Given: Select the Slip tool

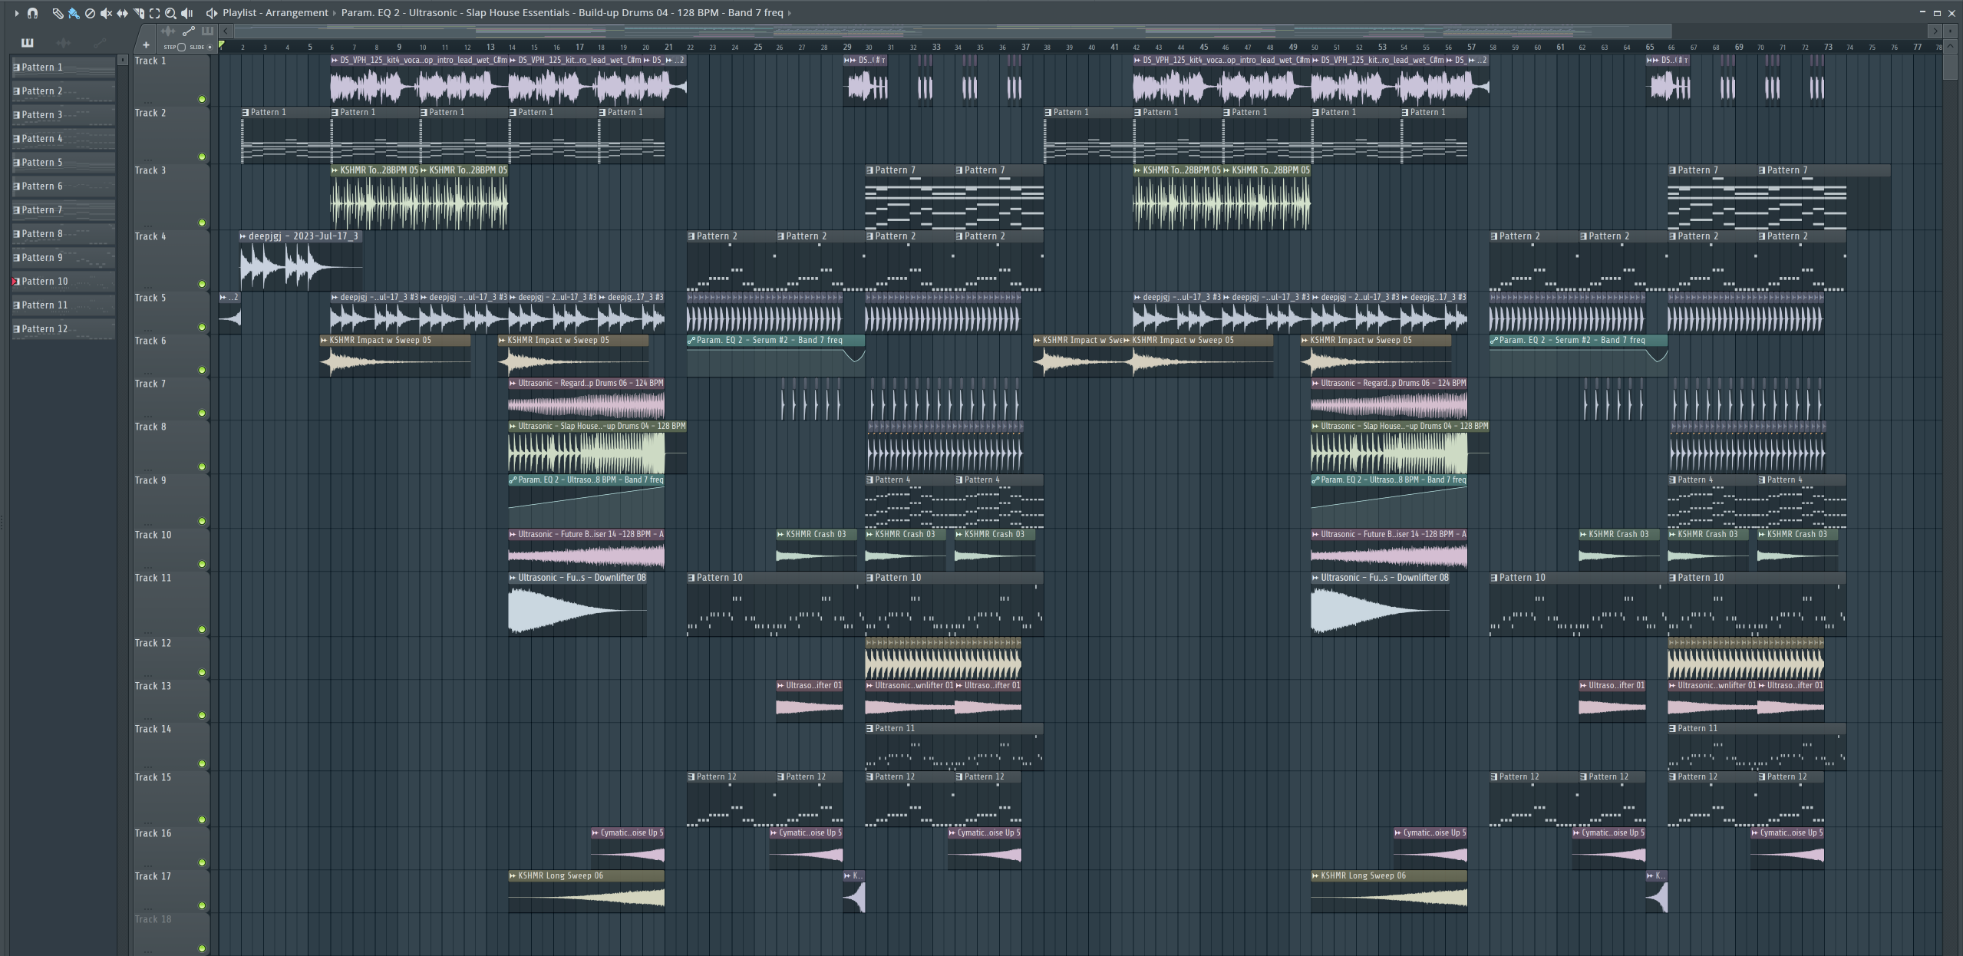Looking at the screenshot, I should point(122,13).
